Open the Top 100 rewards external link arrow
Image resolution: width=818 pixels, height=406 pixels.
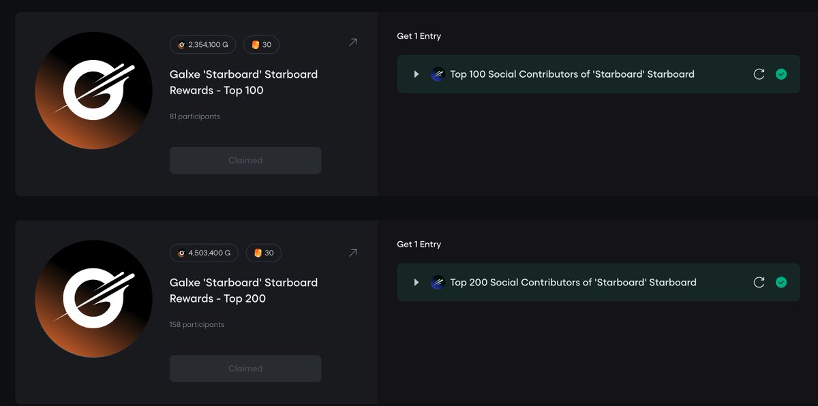(352, 42)
